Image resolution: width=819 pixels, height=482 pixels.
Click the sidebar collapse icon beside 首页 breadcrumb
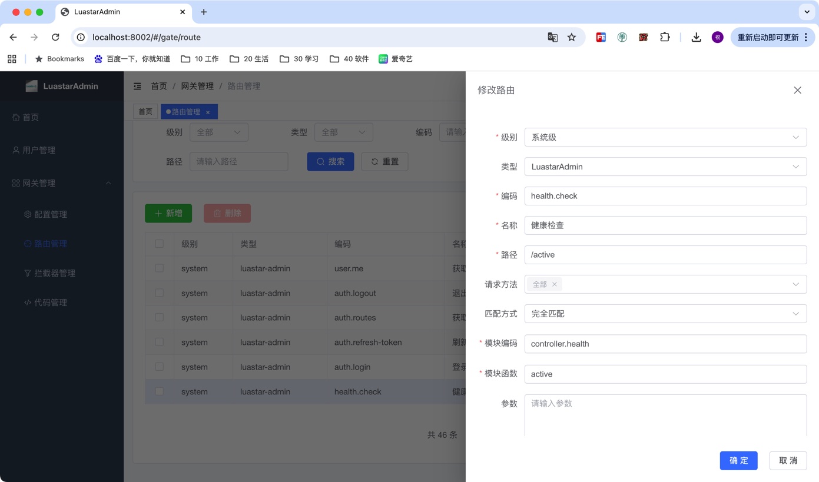point(137,86)
